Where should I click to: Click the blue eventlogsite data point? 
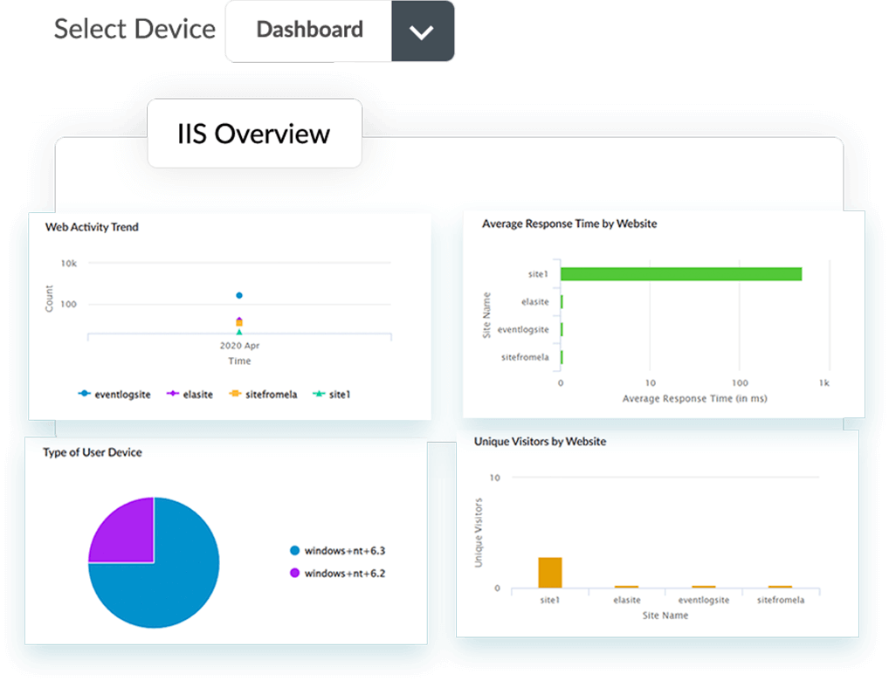(239, 295)
